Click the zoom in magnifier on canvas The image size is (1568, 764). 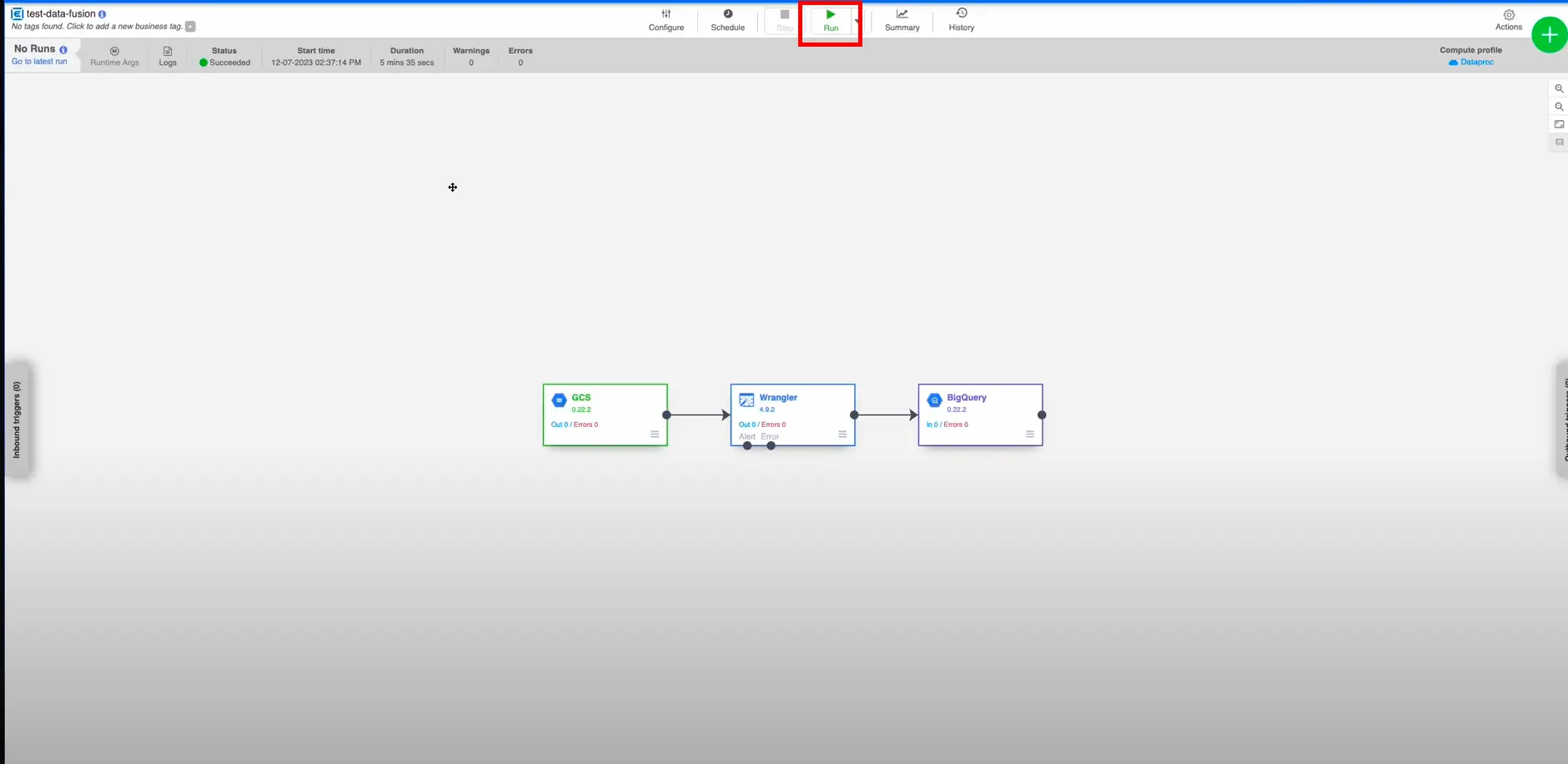[1558, 88]
